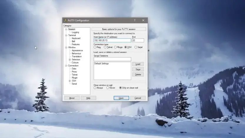245x138 pixels.
Task: Choose Telnet as the connection type
Action: [105, 47]
